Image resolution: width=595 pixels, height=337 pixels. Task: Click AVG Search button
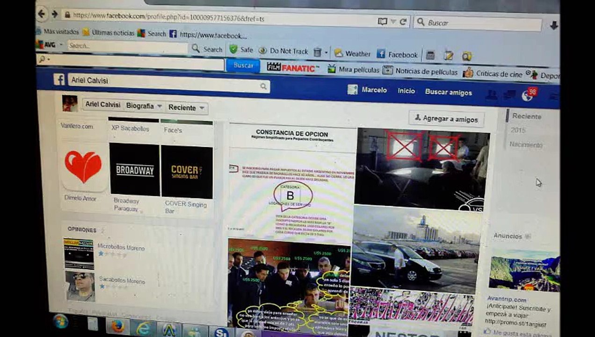[207, 49]
